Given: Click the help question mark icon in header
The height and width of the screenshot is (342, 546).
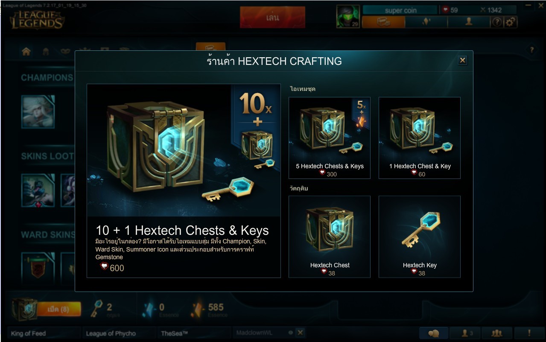Looking at the screenshot, I should coord(496,22).
